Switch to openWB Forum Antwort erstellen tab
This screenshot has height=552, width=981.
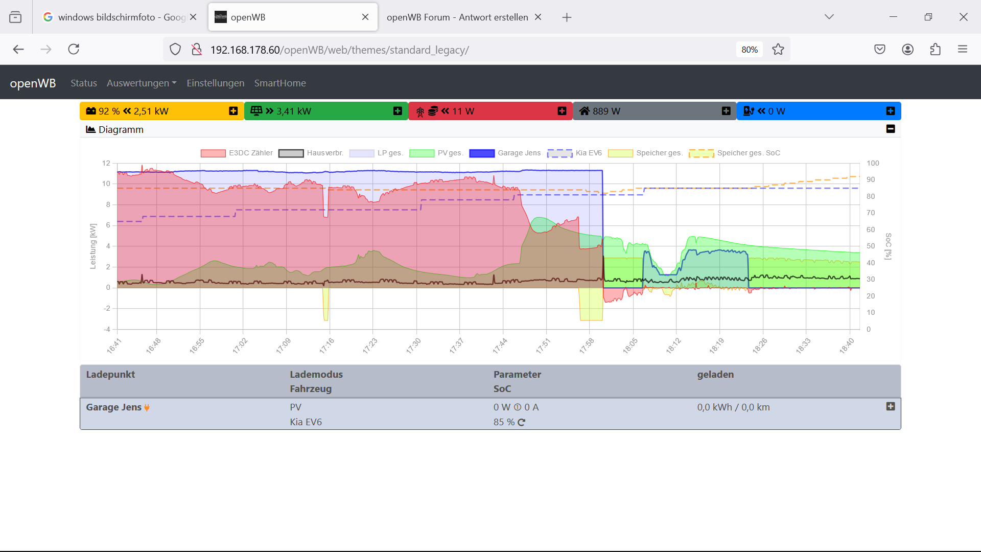point(457,17)
